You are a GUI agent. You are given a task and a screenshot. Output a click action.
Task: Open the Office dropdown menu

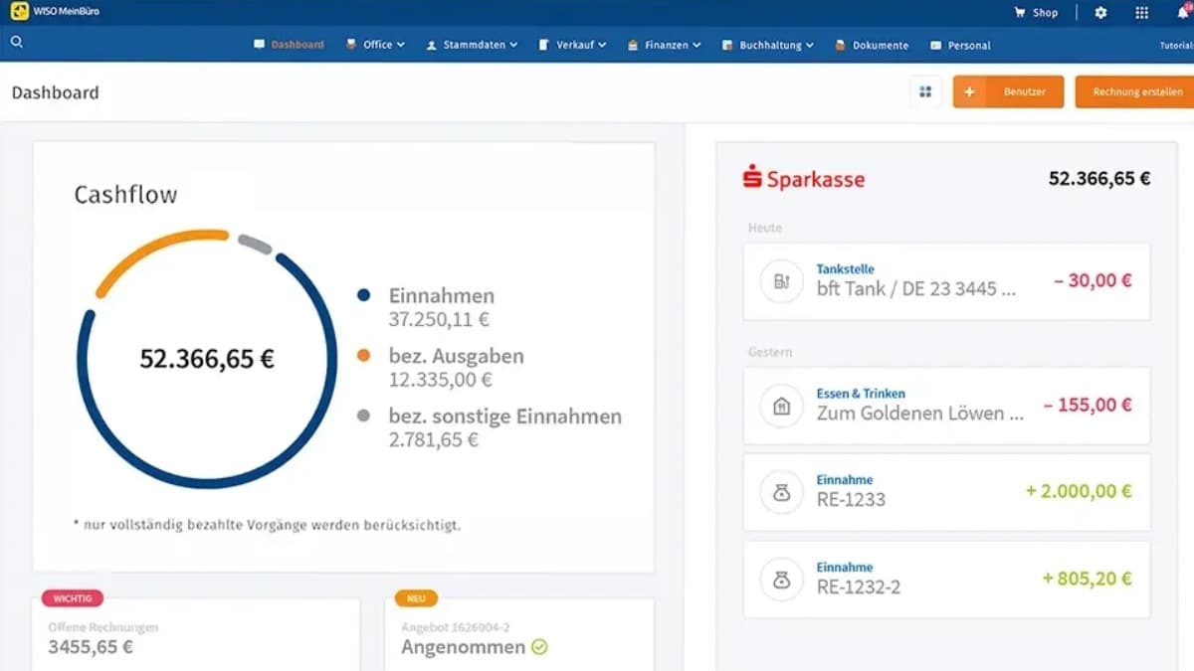click(376, 45)
